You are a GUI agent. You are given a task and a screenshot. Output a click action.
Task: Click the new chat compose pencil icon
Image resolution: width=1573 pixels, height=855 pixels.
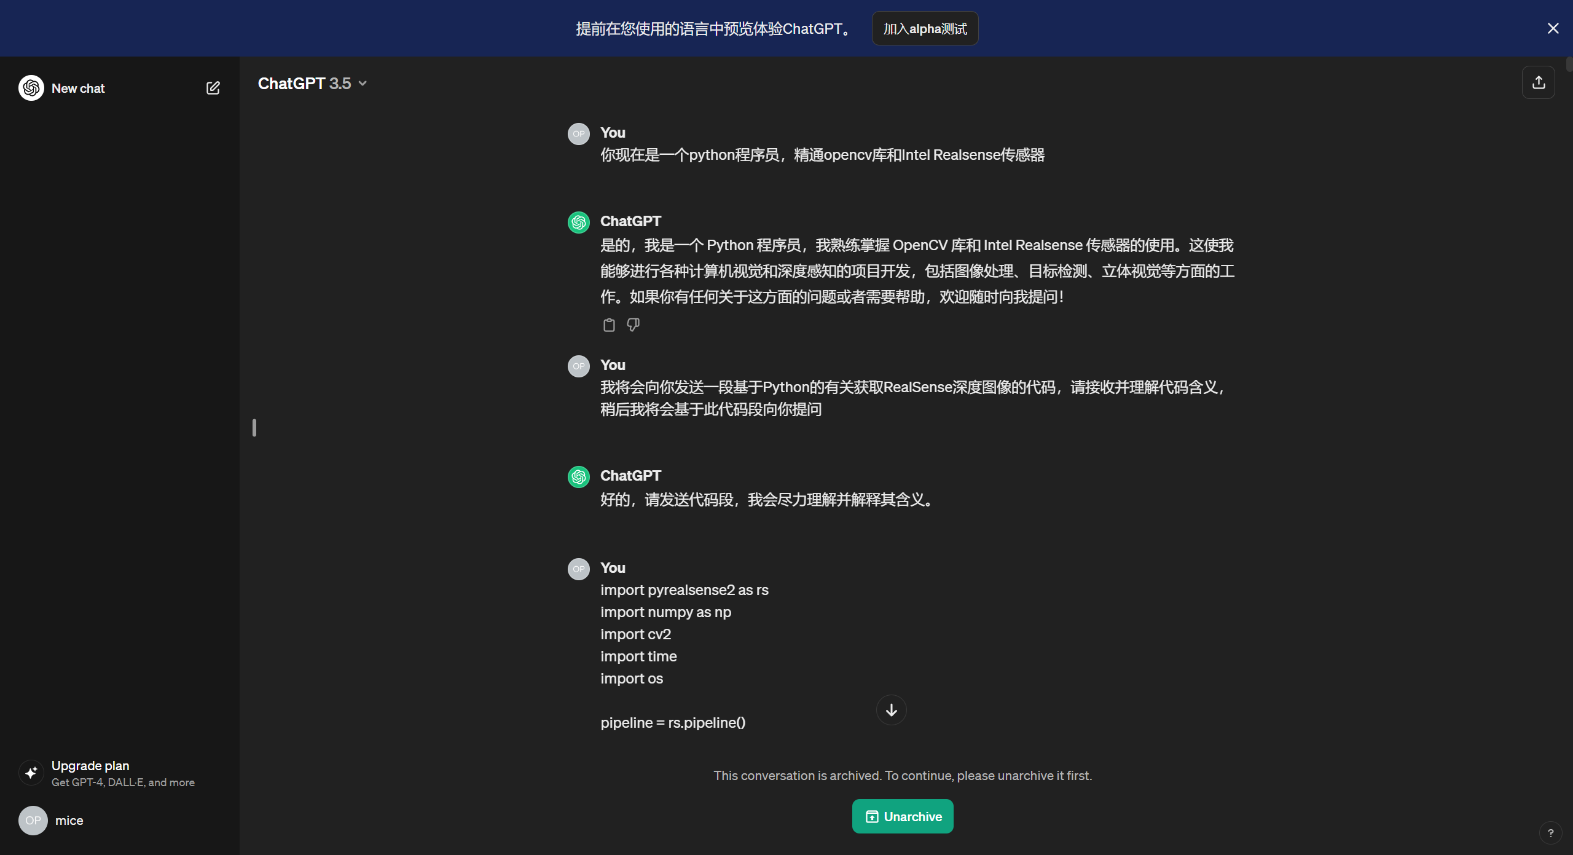point(213,88)
